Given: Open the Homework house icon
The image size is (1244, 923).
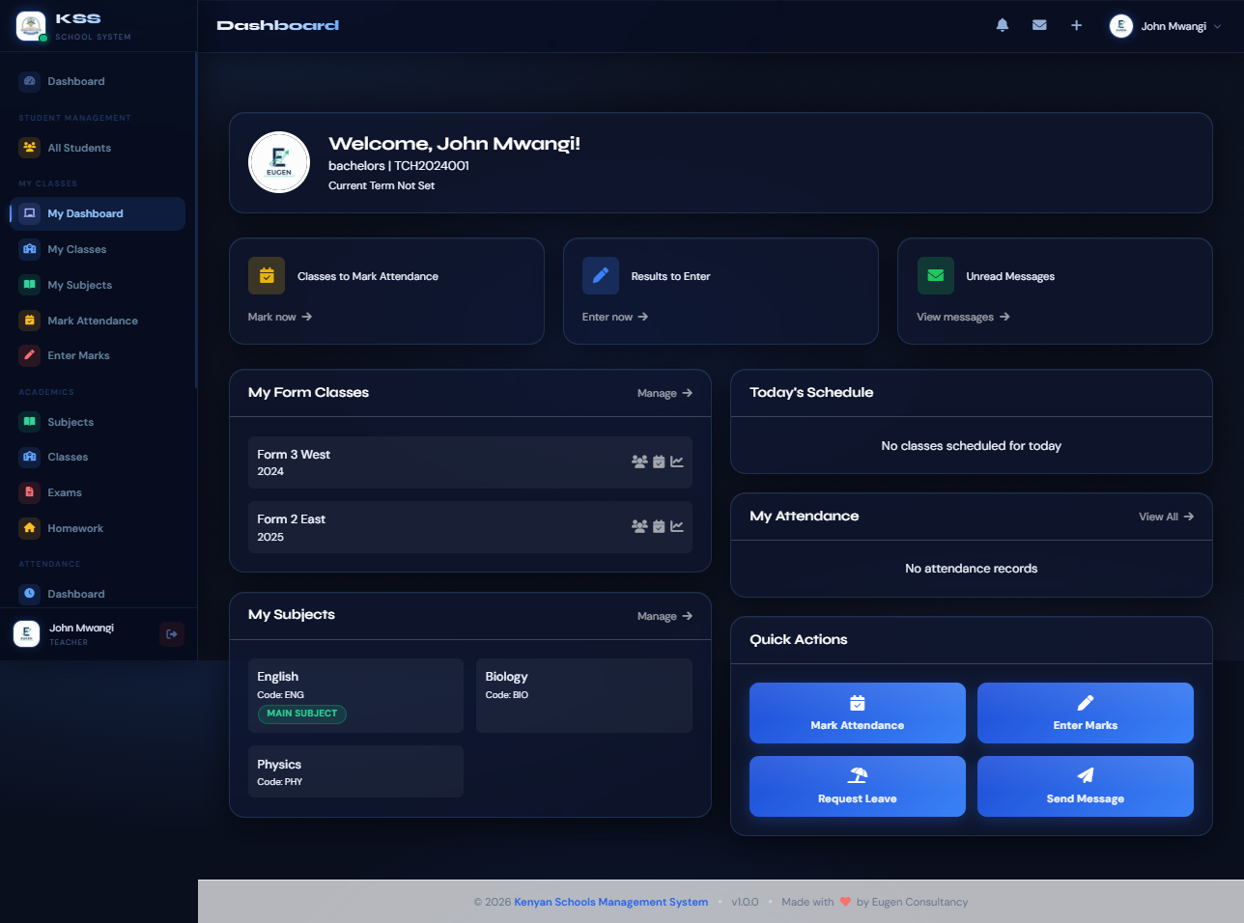Looking at the screenshot, I should [29, 528].
